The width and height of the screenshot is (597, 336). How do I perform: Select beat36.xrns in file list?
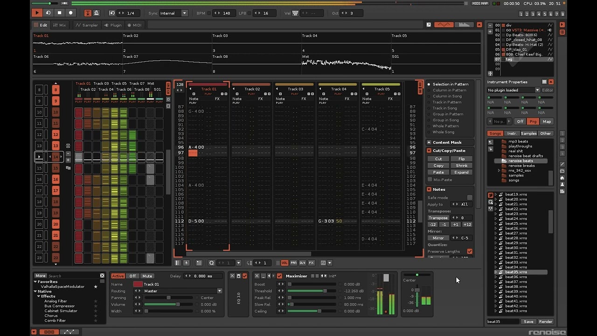tap(516, 277)
